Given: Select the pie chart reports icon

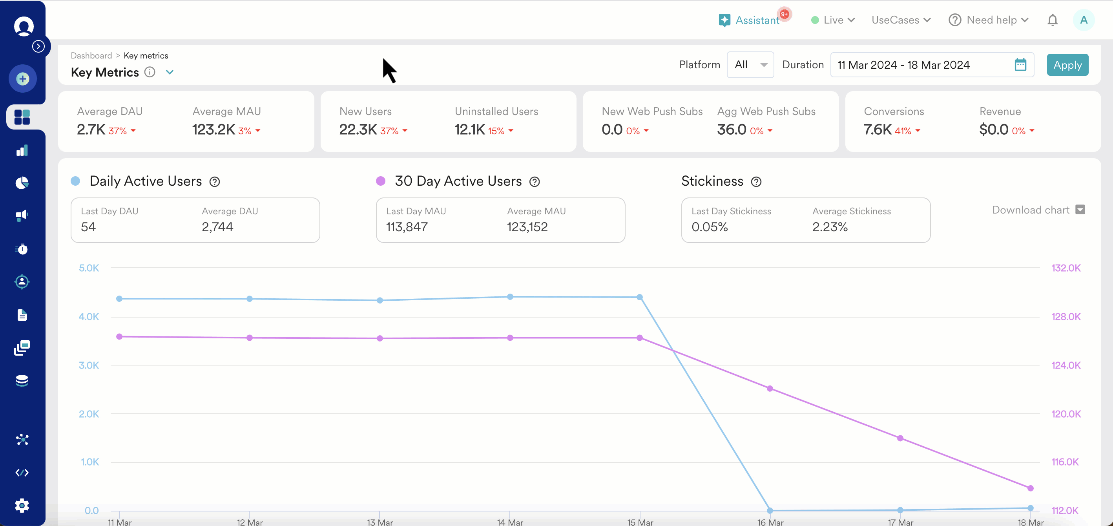Looking at the screenshot, I should (21, 183).
